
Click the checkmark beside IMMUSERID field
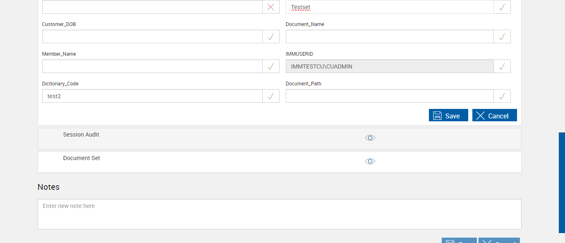point(502,66)
